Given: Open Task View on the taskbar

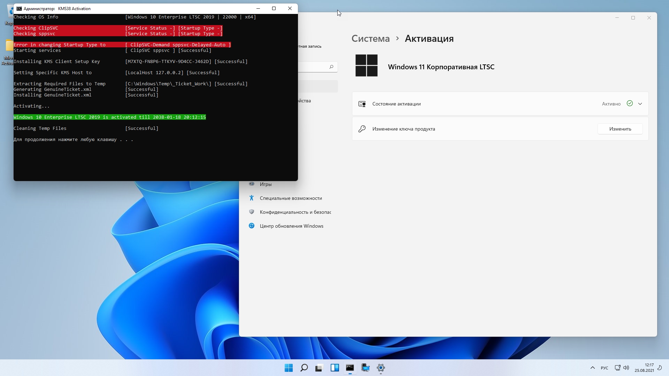Looking at the screenshot, I should (x=319, y=368).
